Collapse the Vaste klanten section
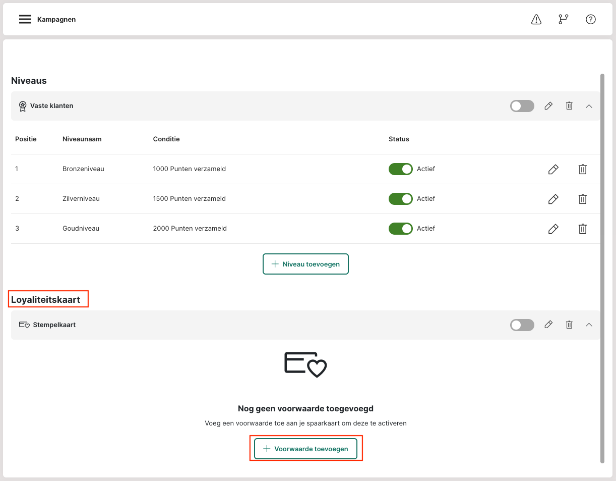 click(589, 106)
